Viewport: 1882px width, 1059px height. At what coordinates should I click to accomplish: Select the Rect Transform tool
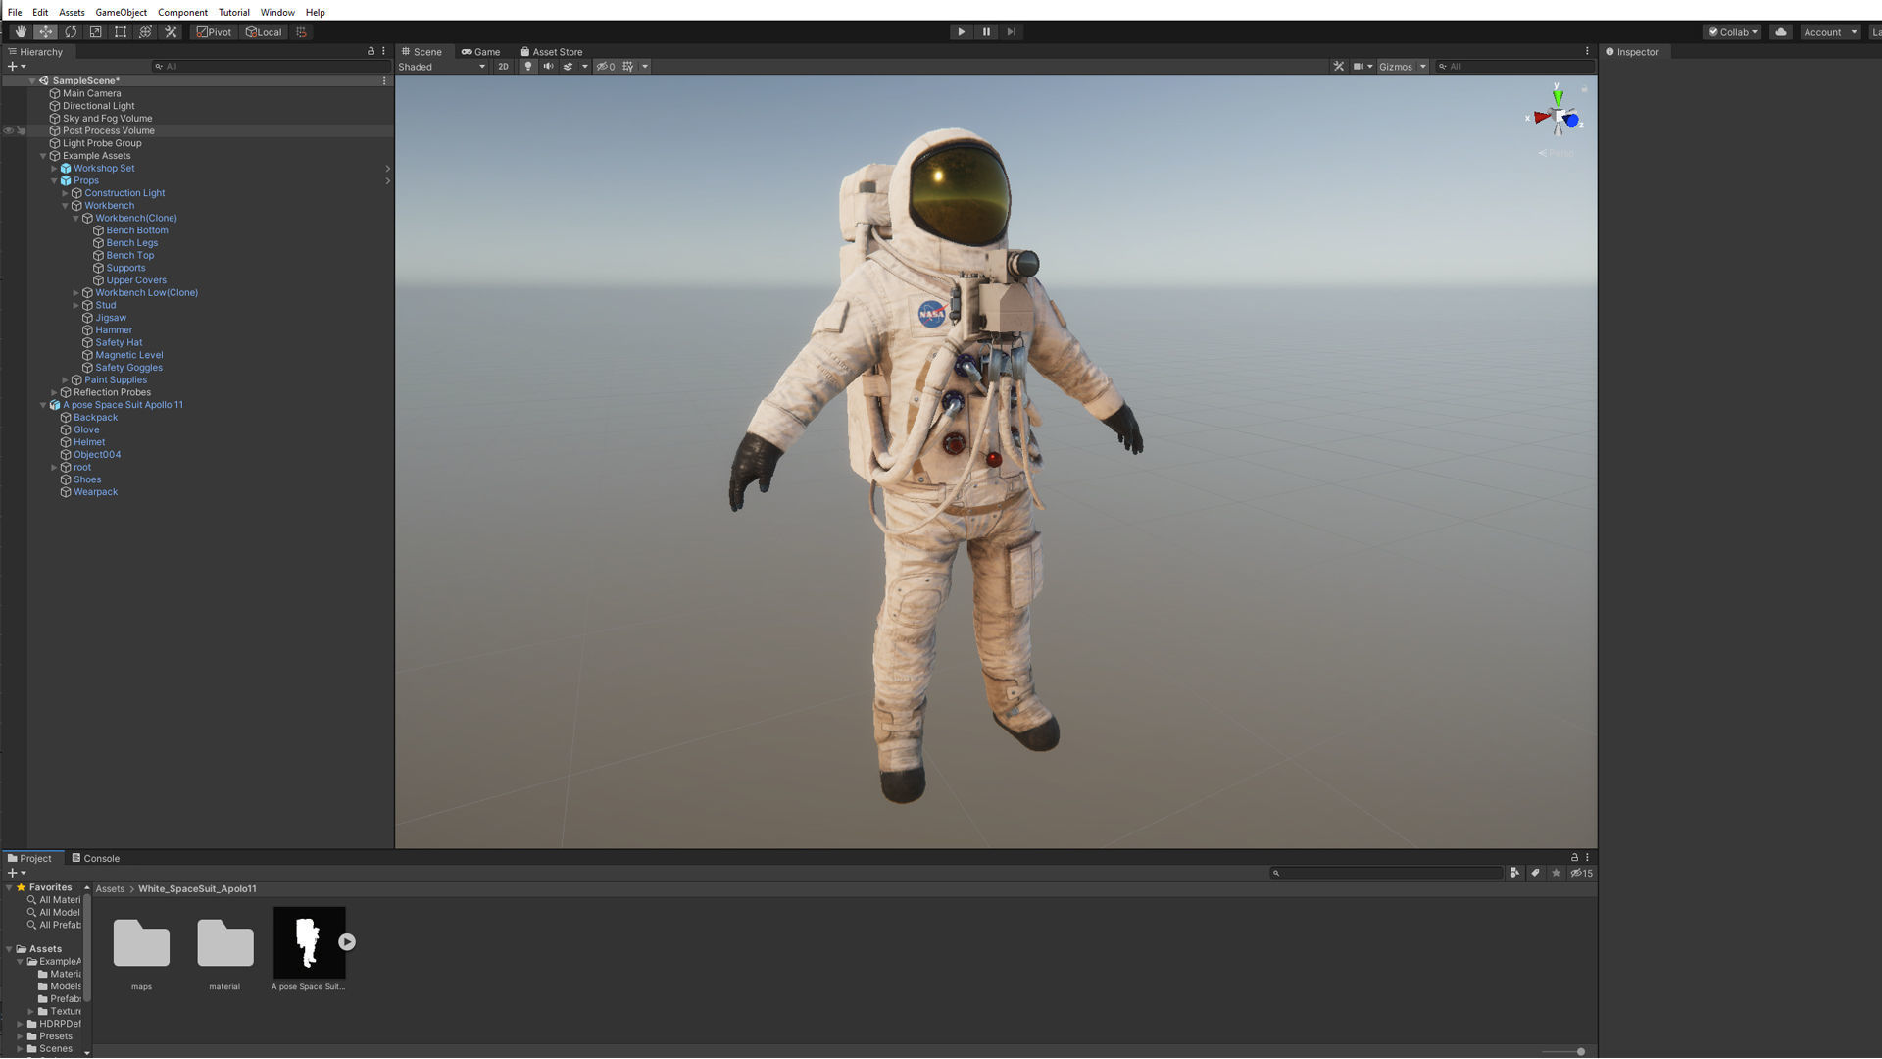click(121, 32)
